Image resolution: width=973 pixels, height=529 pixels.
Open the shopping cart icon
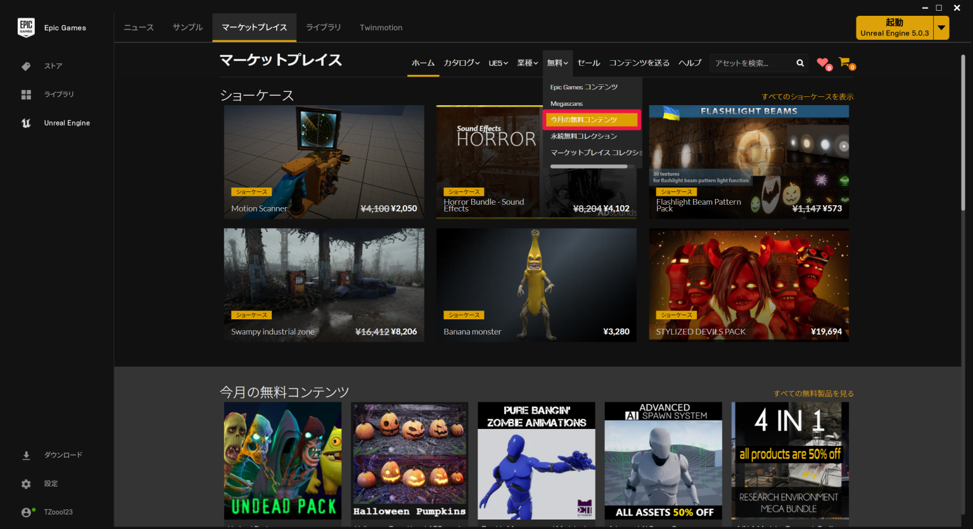(844, 63)
